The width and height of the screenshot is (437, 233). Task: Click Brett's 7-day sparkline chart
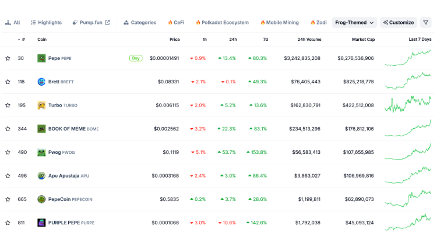coord(408,81)
